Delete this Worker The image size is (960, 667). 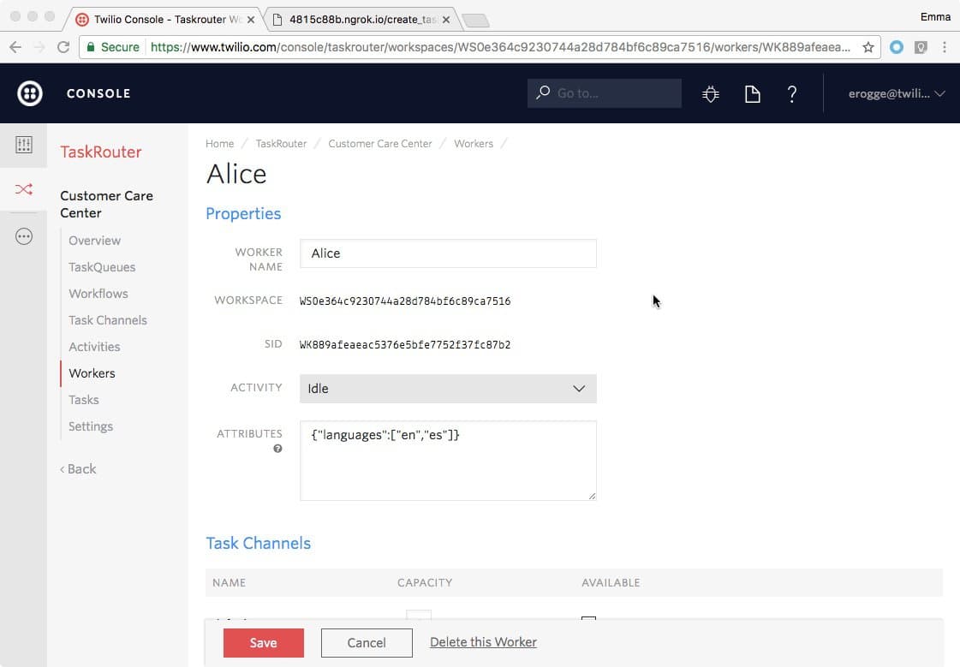click(x=483, y=642)
